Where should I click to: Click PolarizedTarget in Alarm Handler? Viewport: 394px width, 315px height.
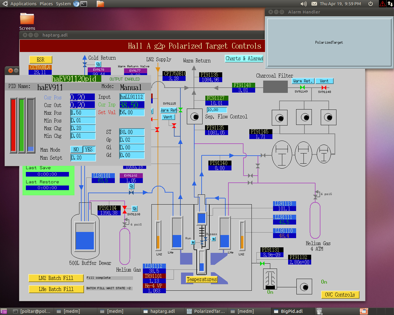point(329,42)
